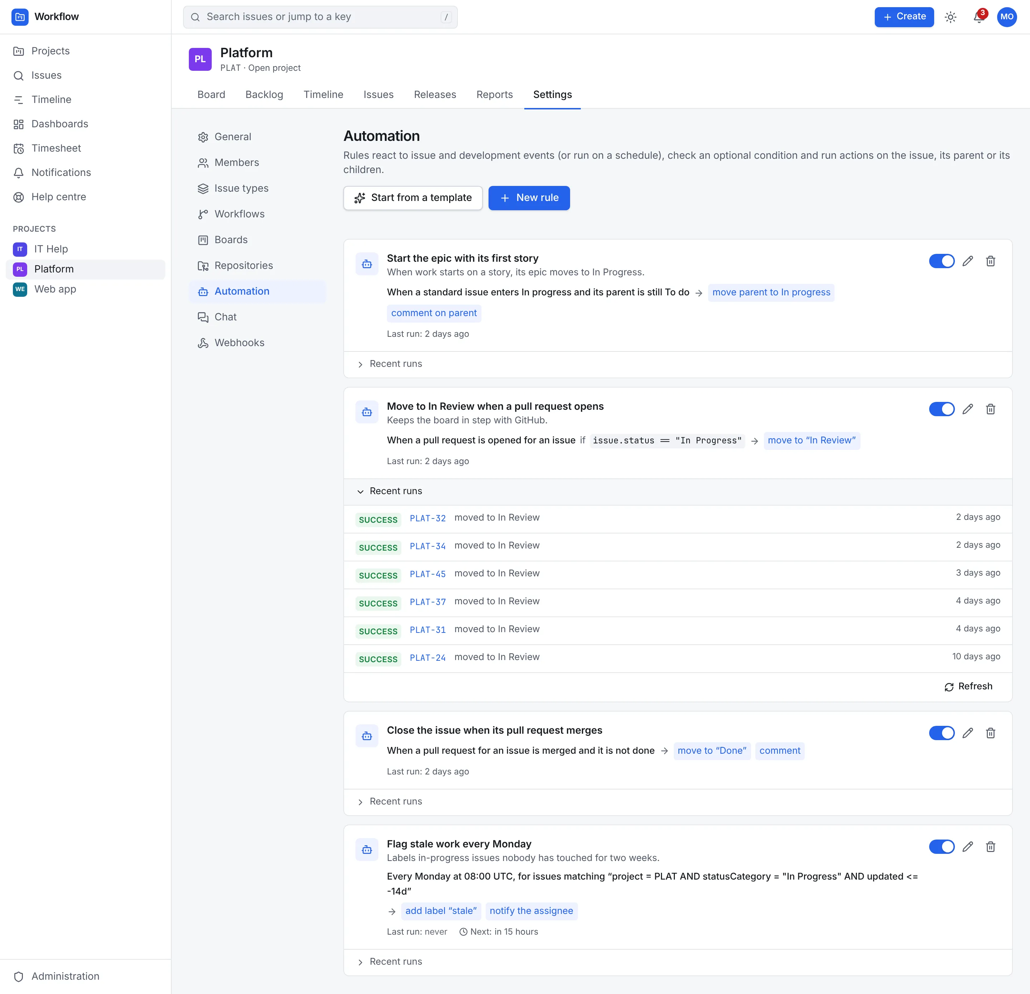Open Workflows in project settings
The image size is (1030, 994).
coord(257,214)
